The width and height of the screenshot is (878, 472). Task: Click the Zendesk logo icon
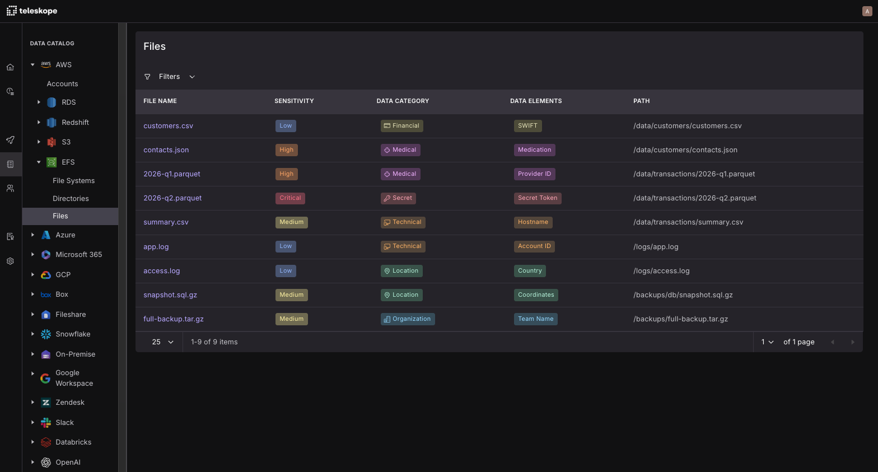pyautogui.click(x=46, y=403)
